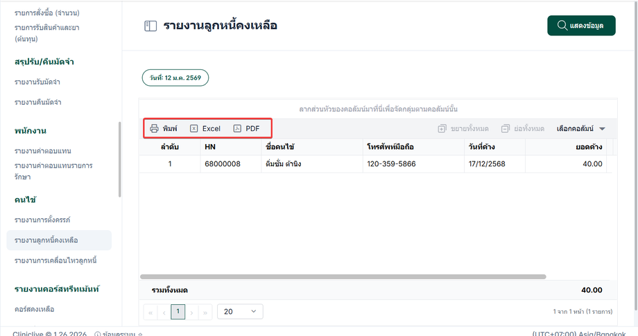Sort by the วันที่ค้าง column header
Viewport: 638px width, 336px height.
pyautogui.click(x=494, y=147)
